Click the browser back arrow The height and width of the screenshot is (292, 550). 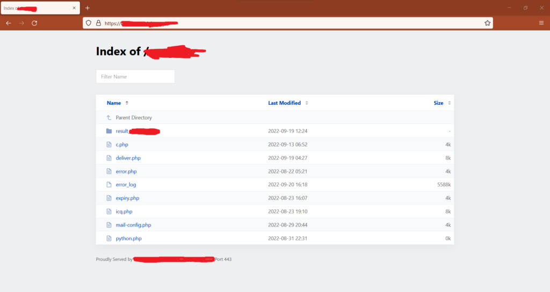[9, 23]
